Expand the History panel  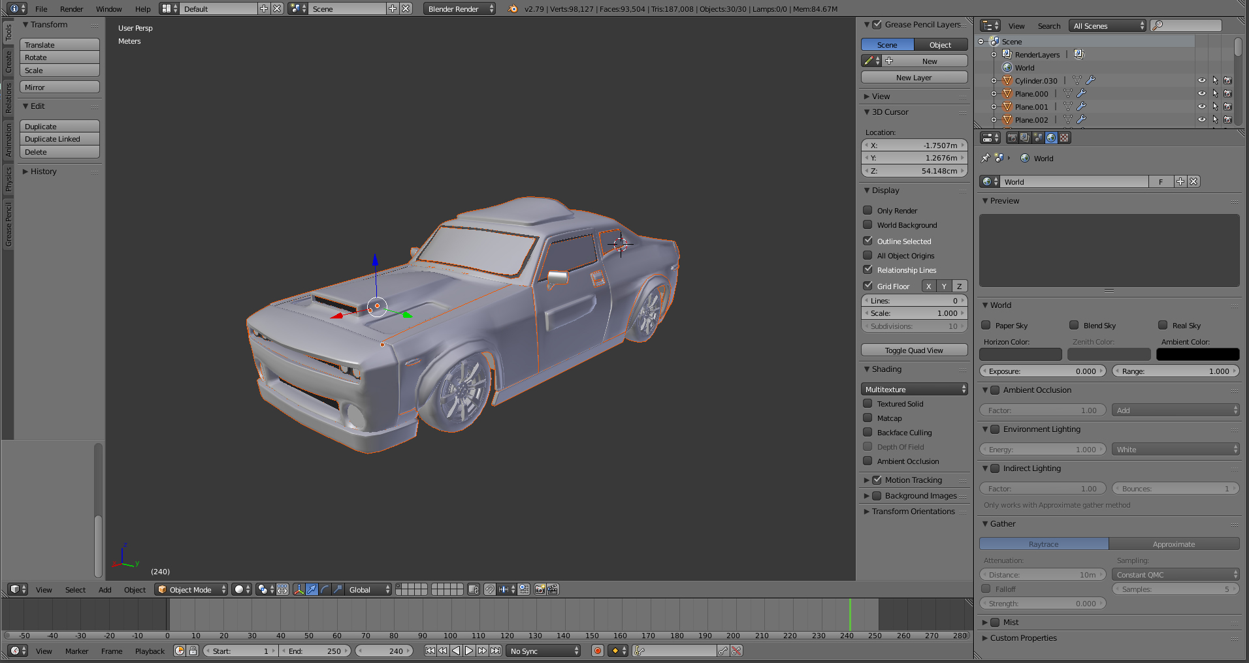pos(43,172)
